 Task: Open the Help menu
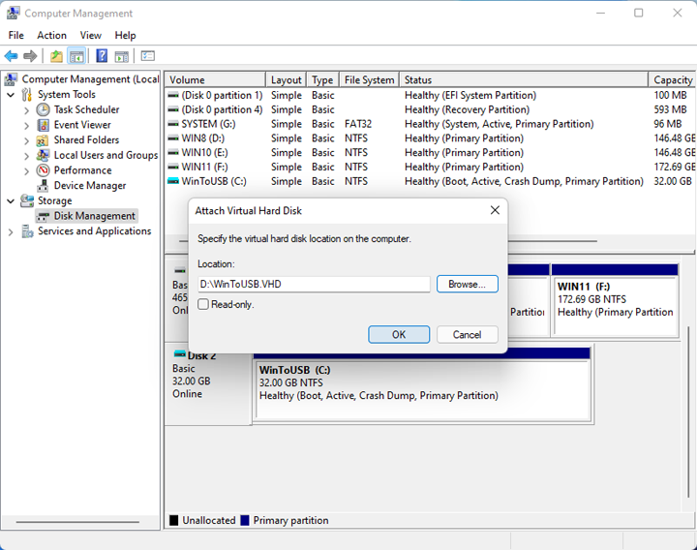coord(125,35)
